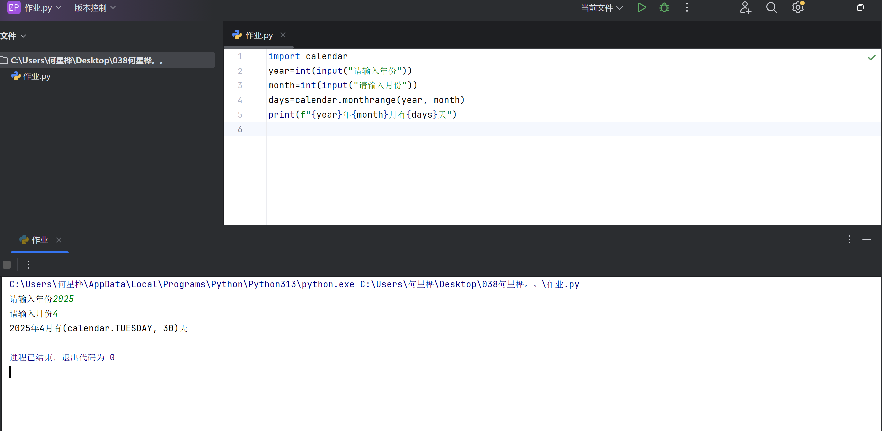Place cursor on empty line 6
The width and height of the screenshot is (882, 431).
[x=573, y=129]
